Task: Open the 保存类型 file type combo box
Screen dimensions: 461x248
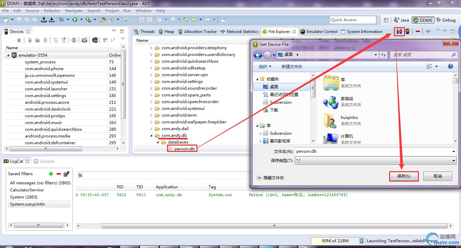Action: tap(376, 161)
